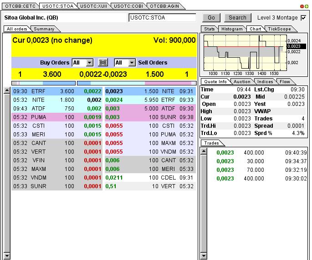Click the Trades list scroll down arrow
The height and width of the screenshot is (260, 312).
(x=204, y=255)
